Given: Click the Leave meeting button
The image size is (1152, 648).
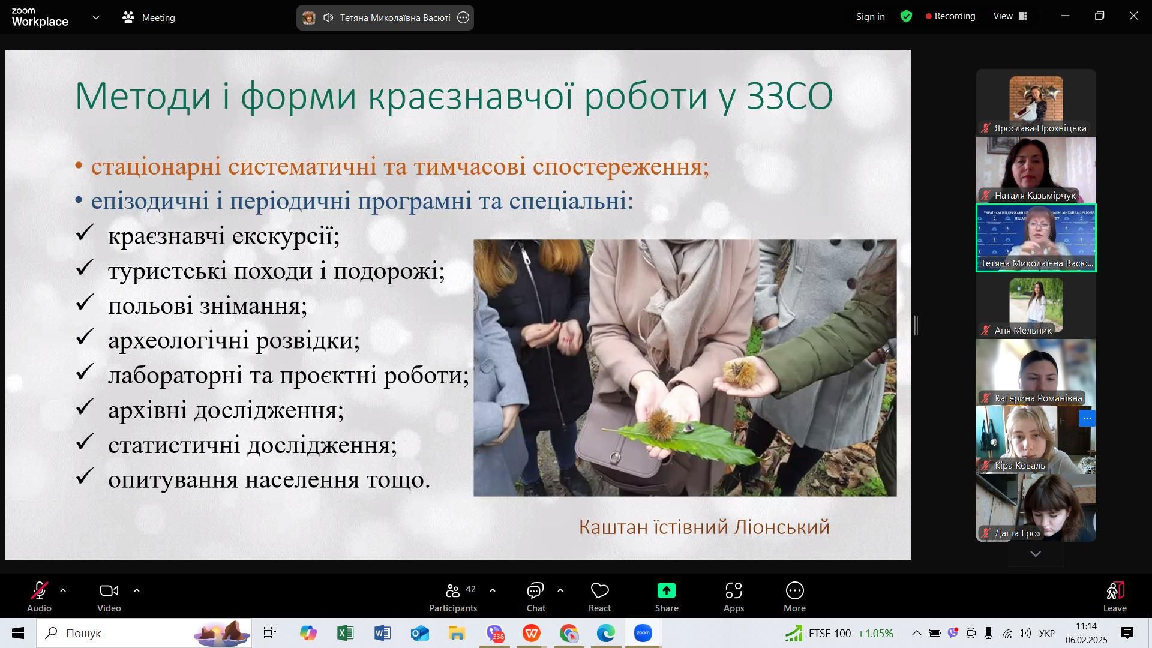Looking at the screenshot, I should click(x=1115, y=597).
